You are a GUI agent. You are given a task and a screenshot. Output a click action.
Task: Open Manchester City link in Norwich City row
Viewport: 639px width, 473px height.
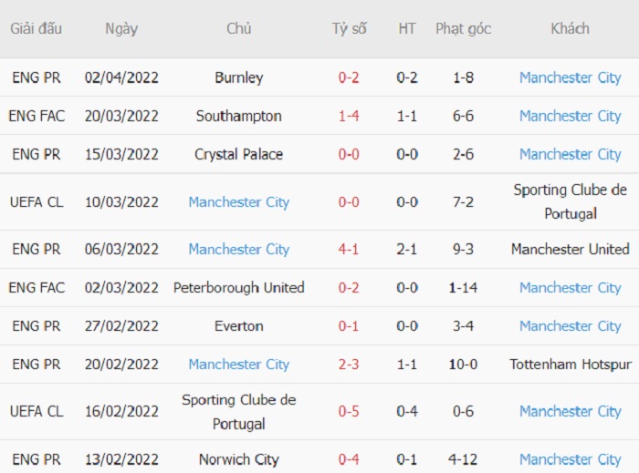(x=570, y=459)
